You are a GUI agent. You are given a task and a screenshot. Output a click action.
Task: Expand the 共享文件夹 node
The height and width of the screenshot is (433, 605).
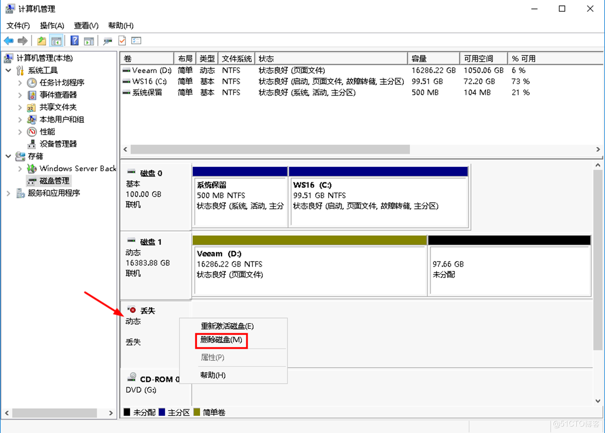20,107
